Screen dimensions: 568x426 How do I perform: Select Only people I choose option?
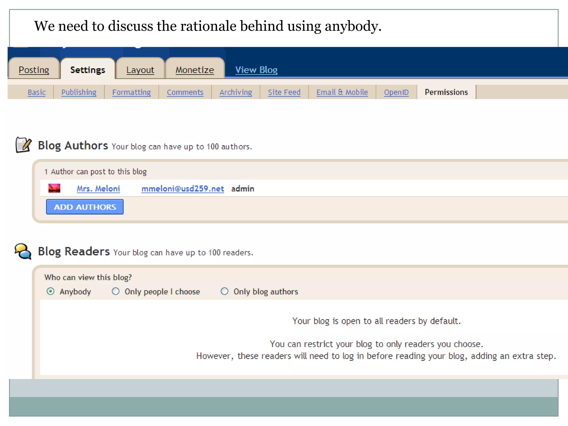pyautogui.click(x=116, y=291)
